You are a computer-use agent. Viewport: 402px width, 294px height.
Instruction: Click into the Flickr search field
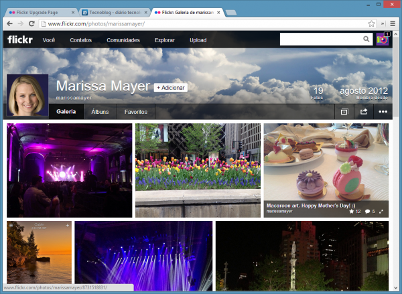[321, 39]
